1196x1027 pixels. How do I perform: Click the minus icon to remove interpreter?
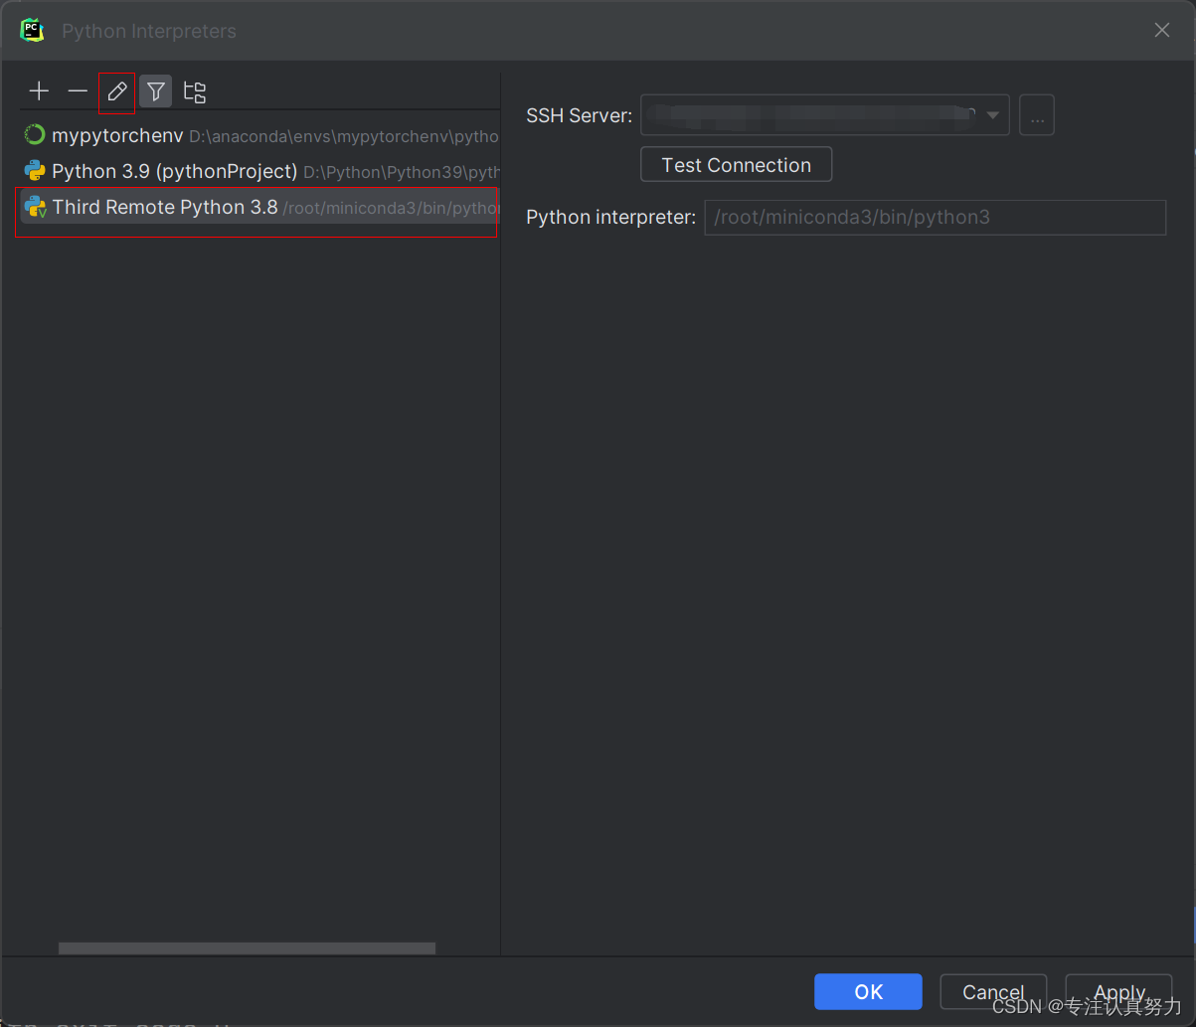[78, 91]
